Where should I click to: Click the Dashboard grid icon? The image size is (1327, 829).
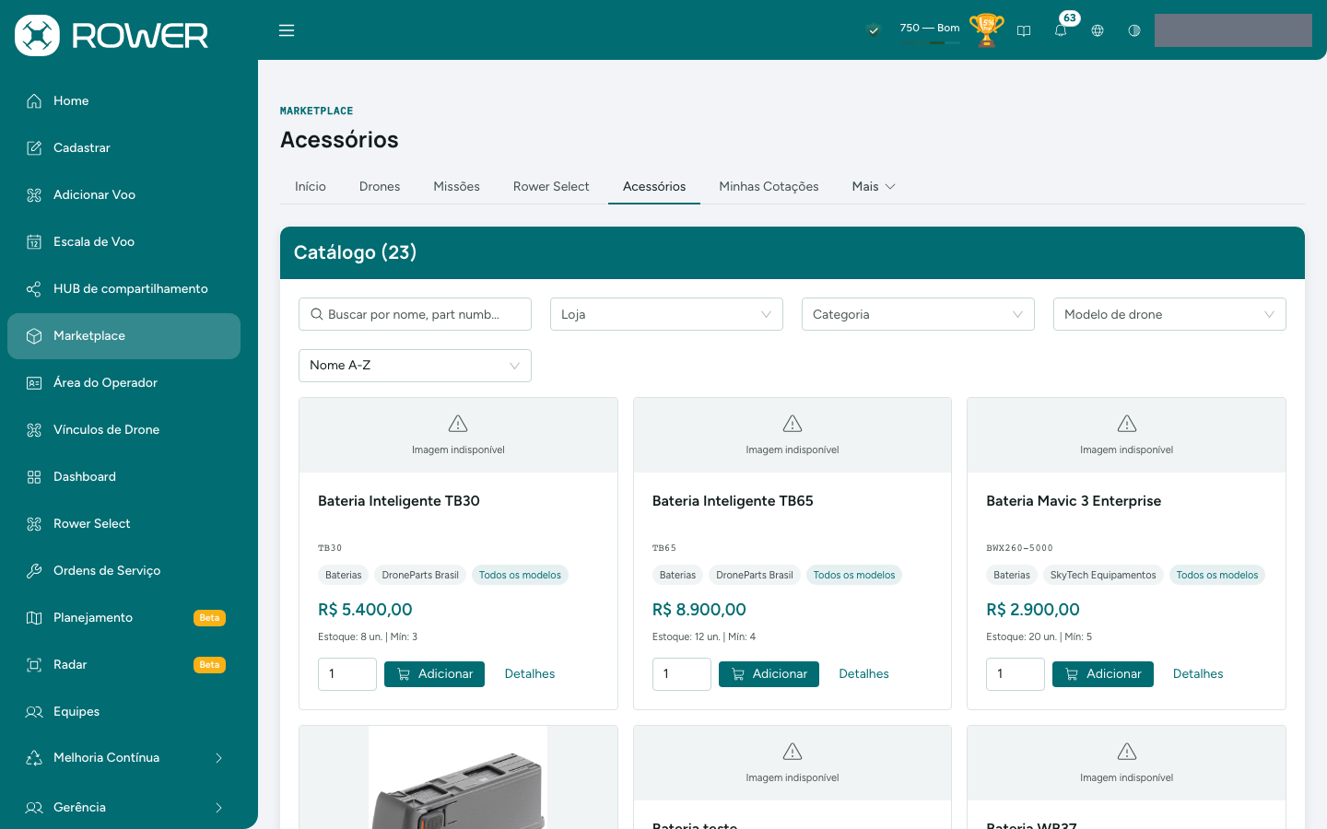(34, 477)
